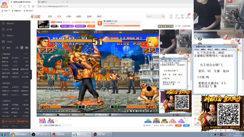244x137 pixels.
Task: Click the second gift icon below the video
Action: click(x=50, y=121)
